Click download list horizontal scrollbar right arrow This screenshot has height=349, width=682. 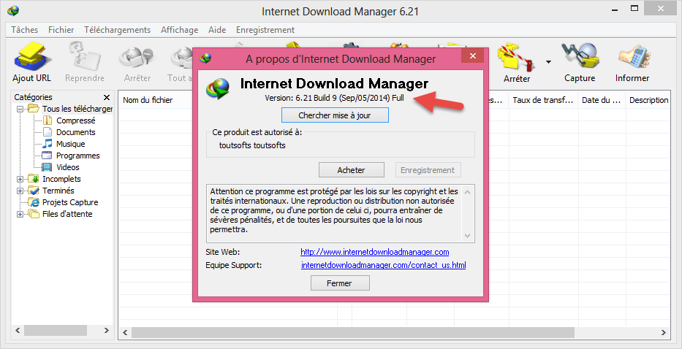click(664, 332)
